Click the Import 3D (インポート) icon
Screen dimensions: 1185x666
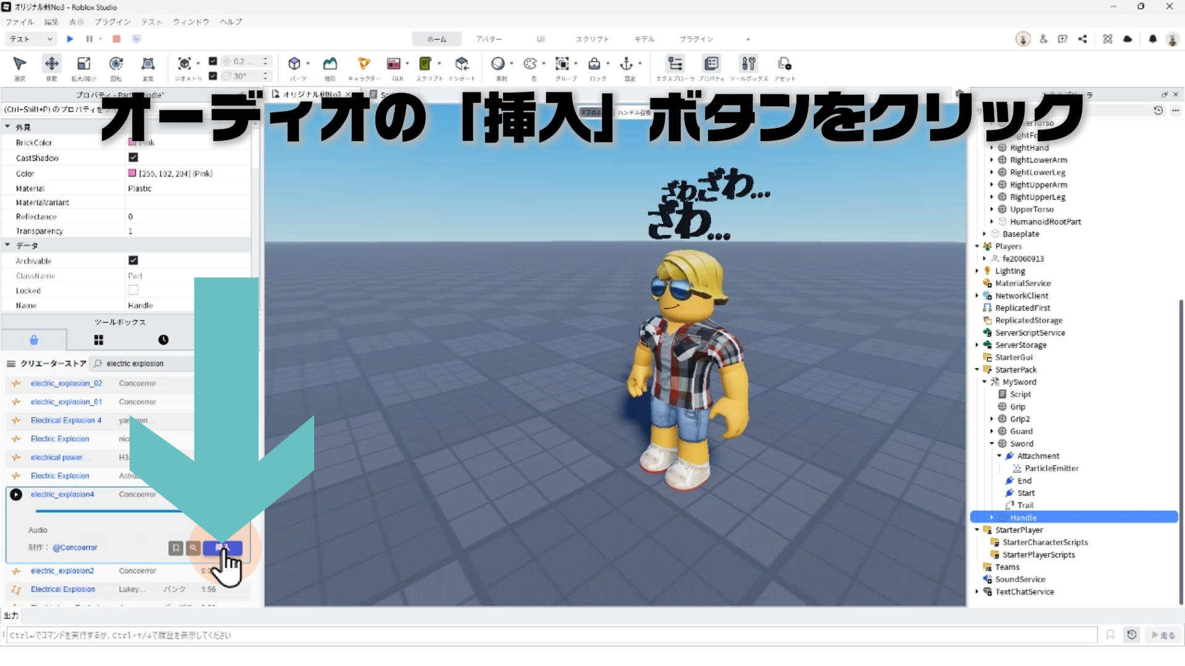(x=462, y=64)
